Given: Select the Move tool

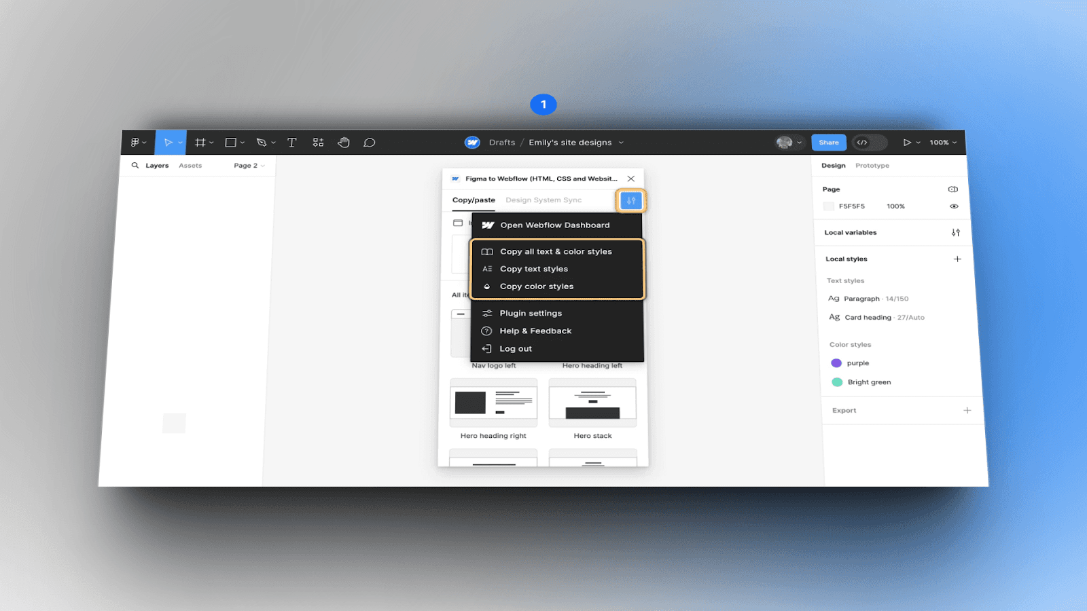Looking at the screenshot, I should pyautogui.click(x=168, y=143).
